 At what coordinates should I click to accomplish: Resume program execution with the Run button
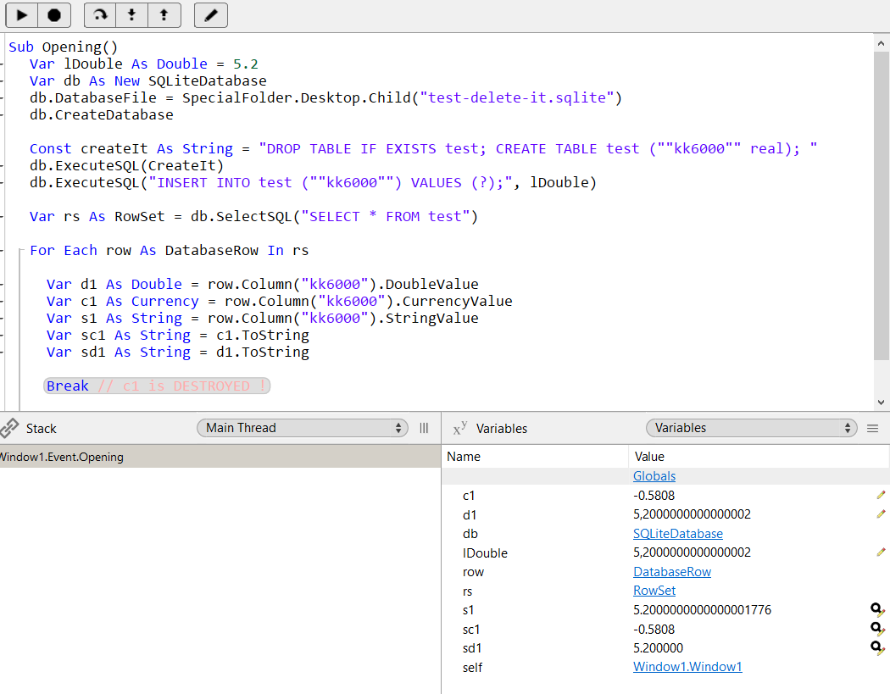(20, 14)
